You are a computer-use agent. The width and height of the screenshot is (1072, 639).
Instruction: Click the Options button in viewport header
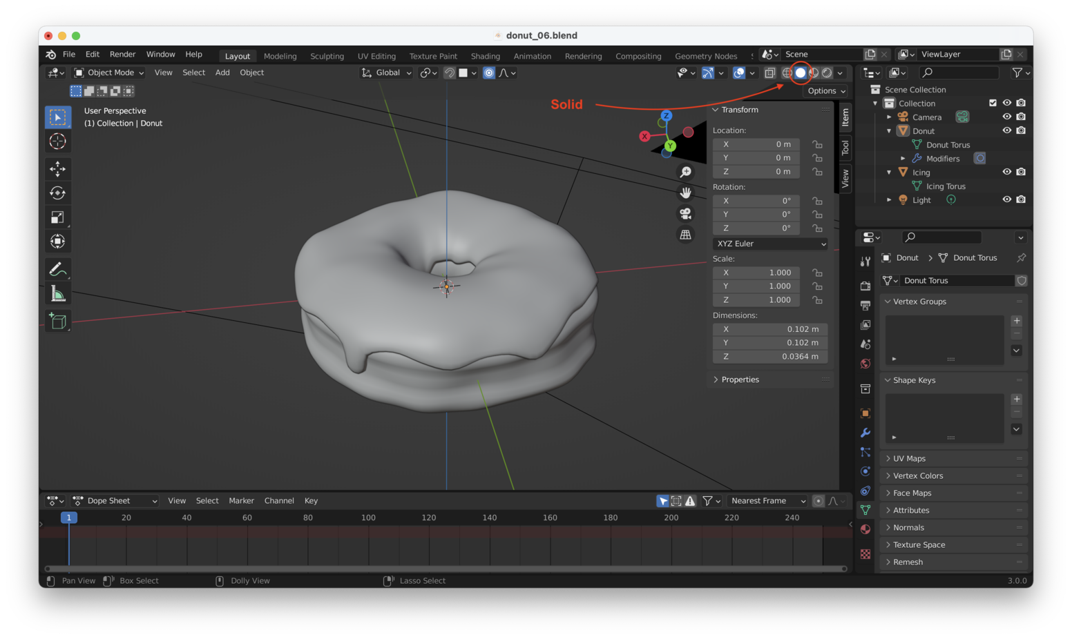pyautogui.click(x=826, y=91)
